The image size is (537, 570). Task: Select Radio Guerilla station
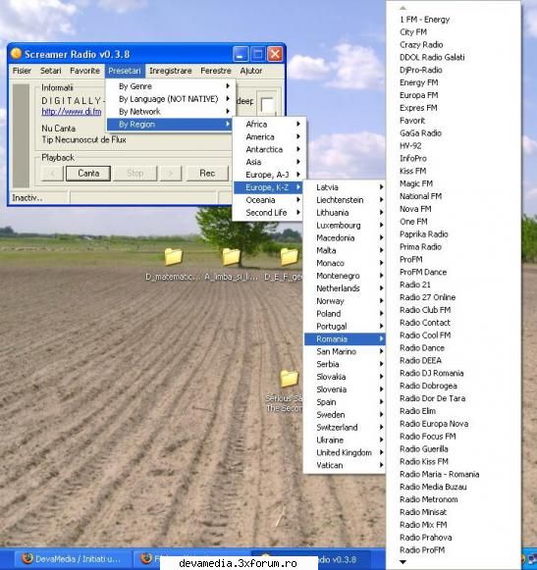[x=423, y=449]
